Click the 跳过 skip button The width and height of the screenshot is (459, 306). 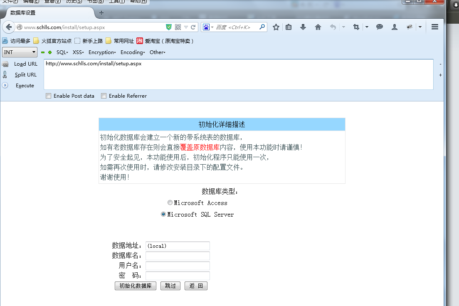170,286
